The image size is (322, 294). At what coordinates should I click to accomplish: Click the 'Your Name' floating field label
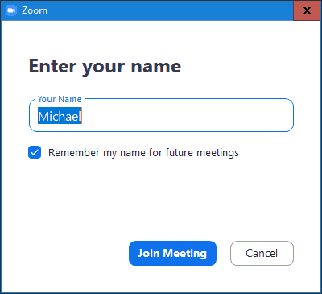click(x=60, y=99)
